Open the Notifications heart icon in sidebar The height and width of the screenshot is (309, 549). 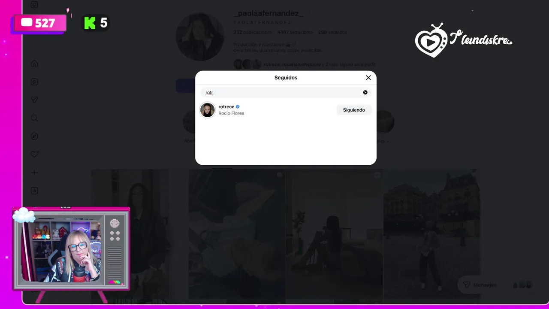34,154
